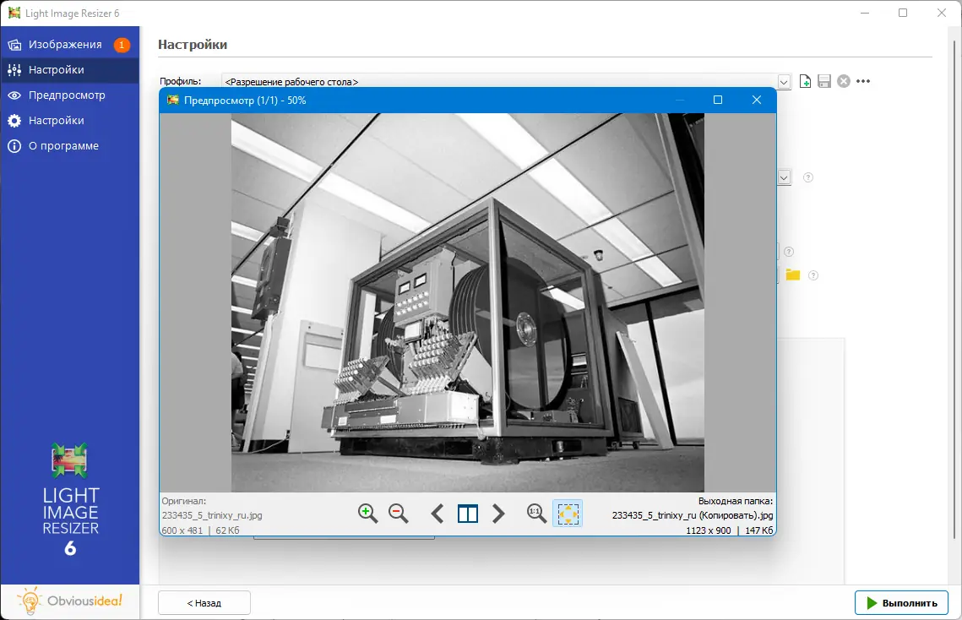Save the current profile with the floppy disk icon
Image resolution: width=962 pixels, height=620 pixels.
coord(824,81)
